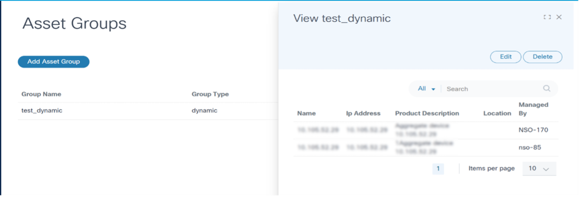Select the NSO-170 managed device row
Image resolution: width=580 pixels, height=197 pixels.
[534, 130]
